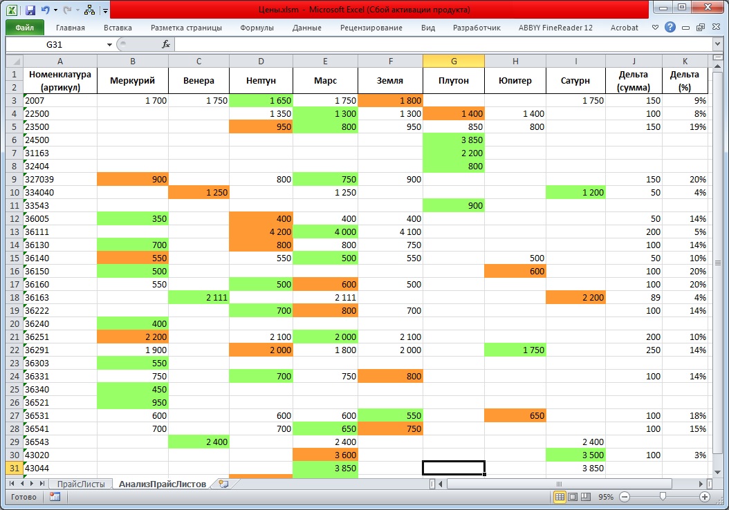
Task: Go to last sheet with navigation arrow
Action: pyautogui.click(x=42, y=484)
